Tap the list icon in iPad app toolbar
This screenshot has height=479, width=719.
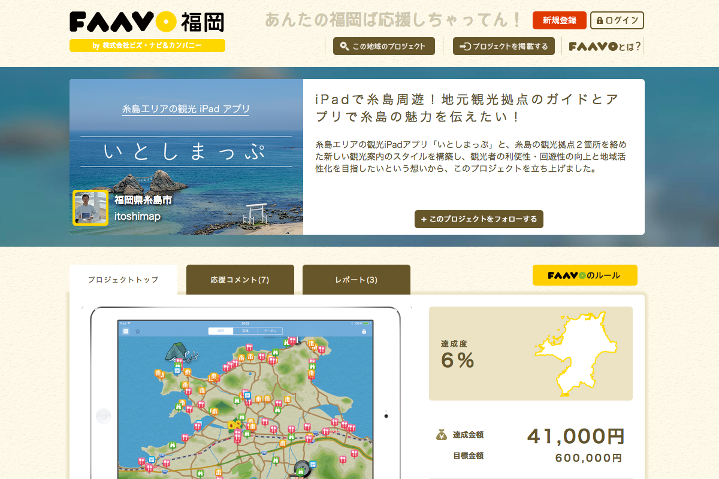(x=126, y=331)
